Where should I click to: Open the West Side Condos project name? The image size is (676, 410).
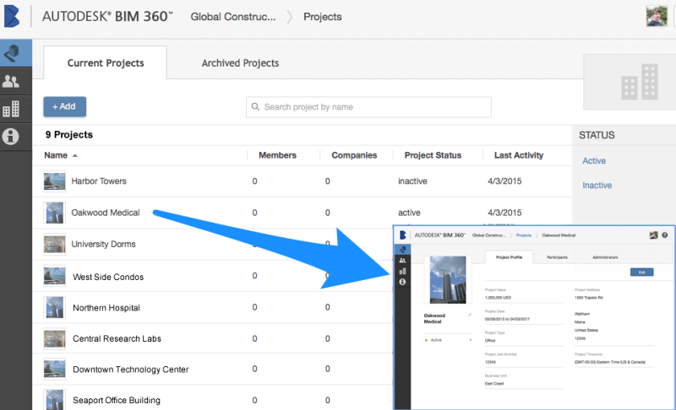coord(108,277)
